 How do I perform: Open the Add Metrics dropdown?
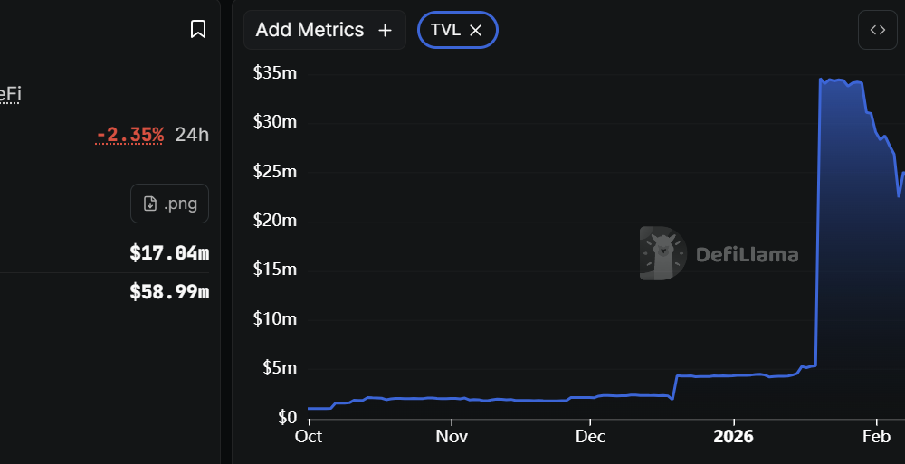pyautogui.click(x=324, y=30)
